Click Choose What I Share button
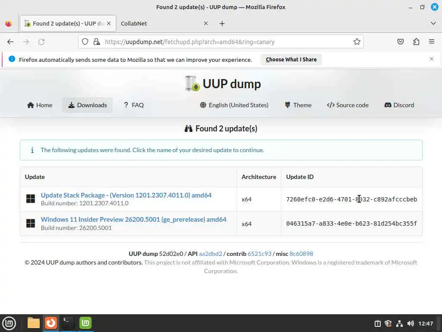This screenshot has height=332, width=442. coord(291,60)
